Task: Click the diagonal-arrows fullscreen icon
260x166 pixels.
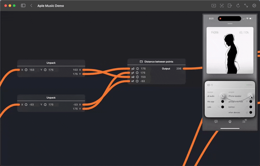Action: point(246,5)
